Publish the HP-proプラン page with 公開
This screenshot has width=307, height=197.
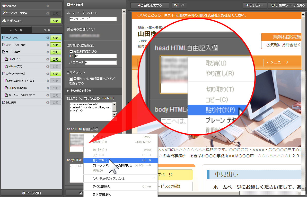[x=56, y=67]
